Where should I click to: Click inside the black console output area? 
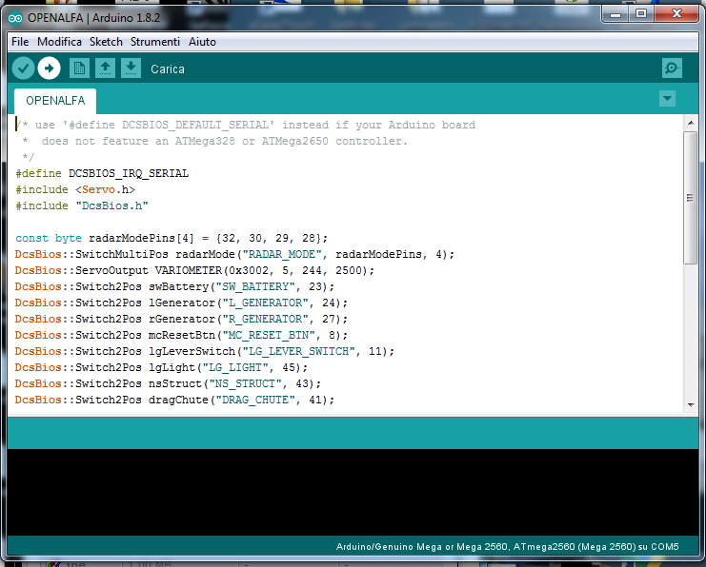353,492
